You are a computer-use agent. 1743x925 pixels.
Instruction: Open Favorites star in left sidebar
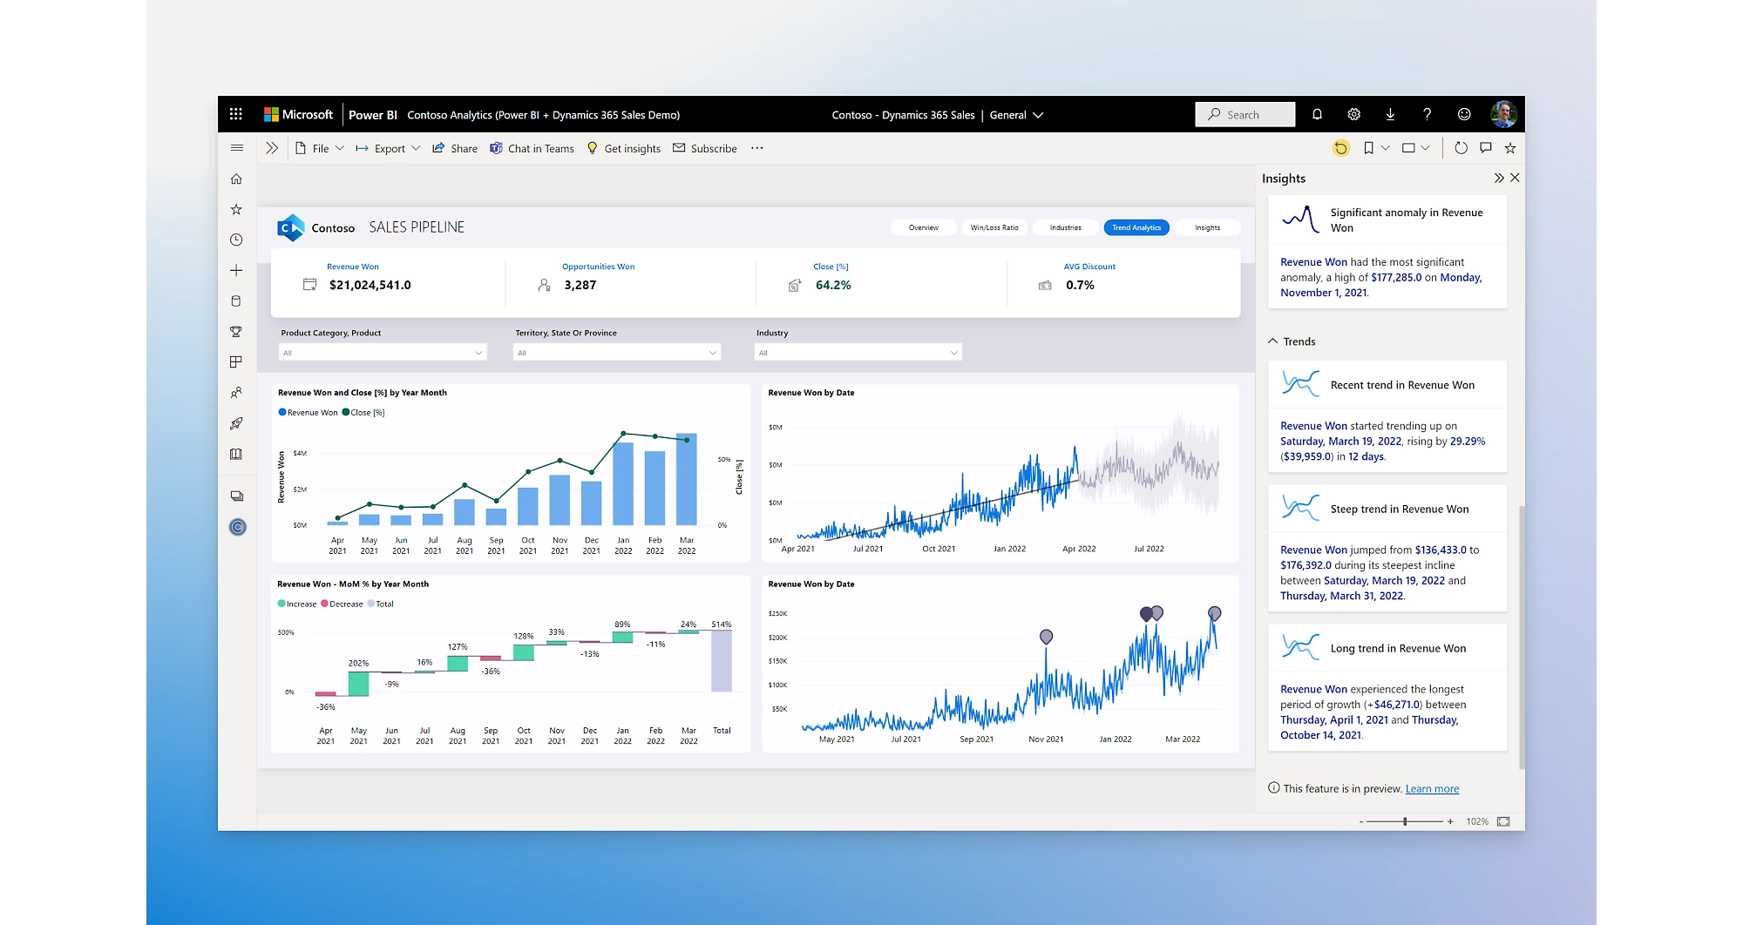[236, 210]
